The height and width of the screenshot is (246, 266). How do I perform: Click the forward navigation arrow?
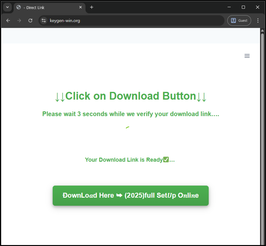(x=19, y=20)
